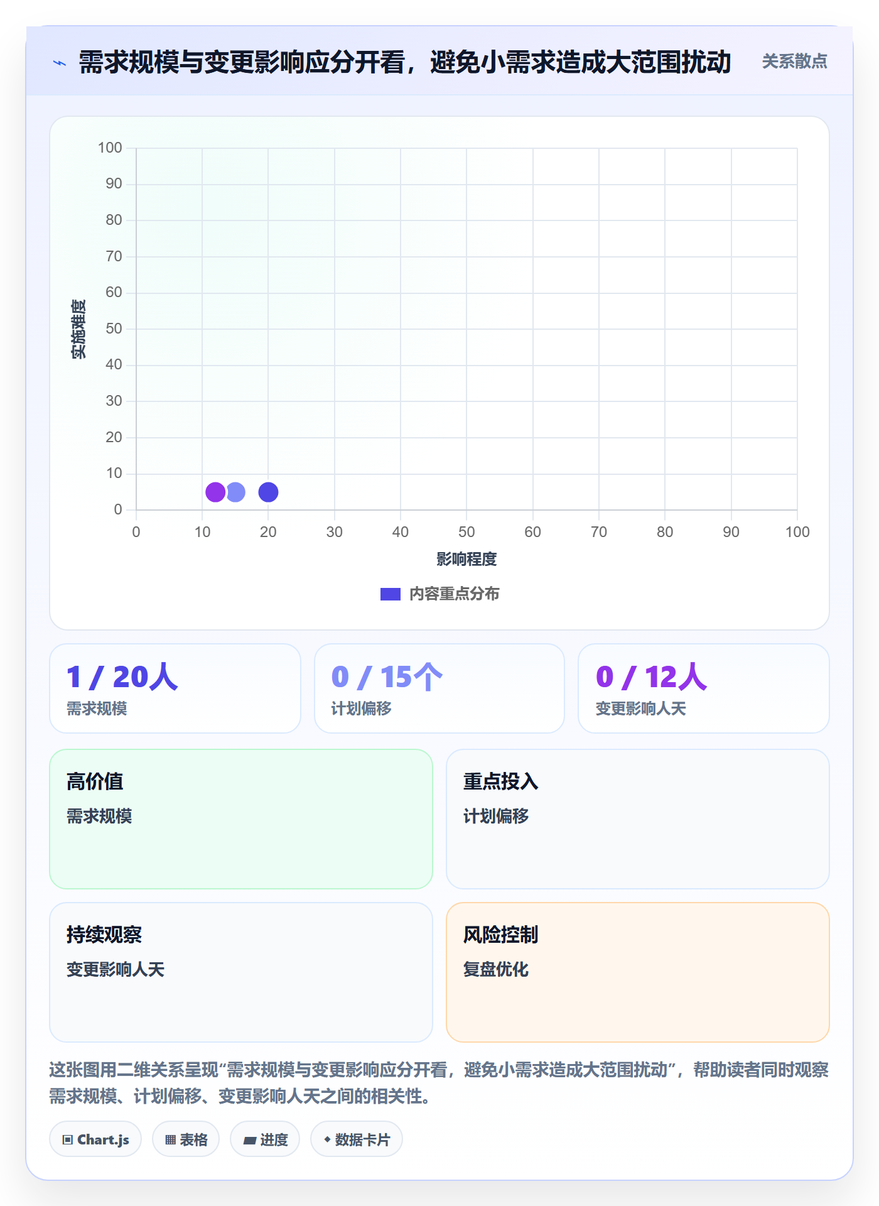Click the 表格 tag chip
The width and height of the screenshot is (879, 1206).
tap(186, 1139)
